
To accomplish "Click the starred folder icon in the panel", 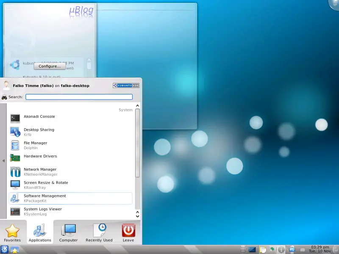I will click(x=14, y=250).
